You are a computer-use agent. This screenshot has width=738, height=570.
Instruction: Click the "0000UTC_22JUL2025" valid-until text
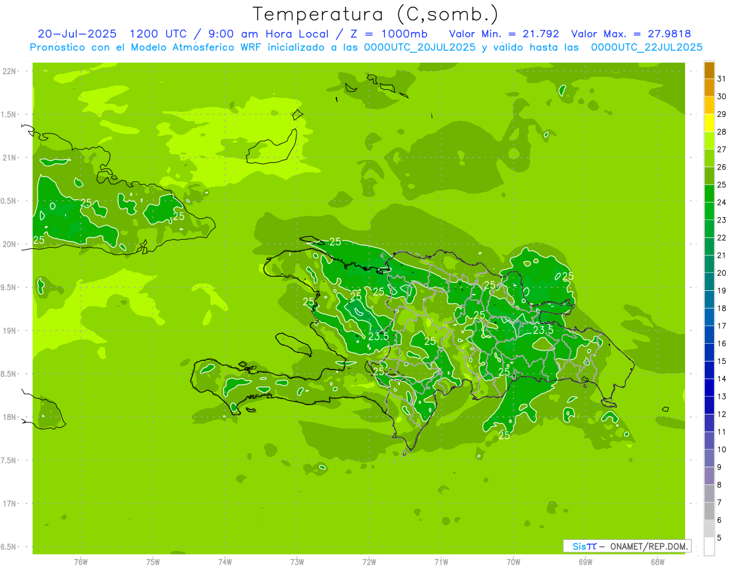(x=646, y=47)
